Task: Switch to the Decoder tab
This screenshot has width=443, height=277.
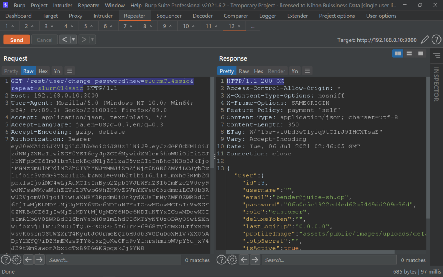Action: 203,16
